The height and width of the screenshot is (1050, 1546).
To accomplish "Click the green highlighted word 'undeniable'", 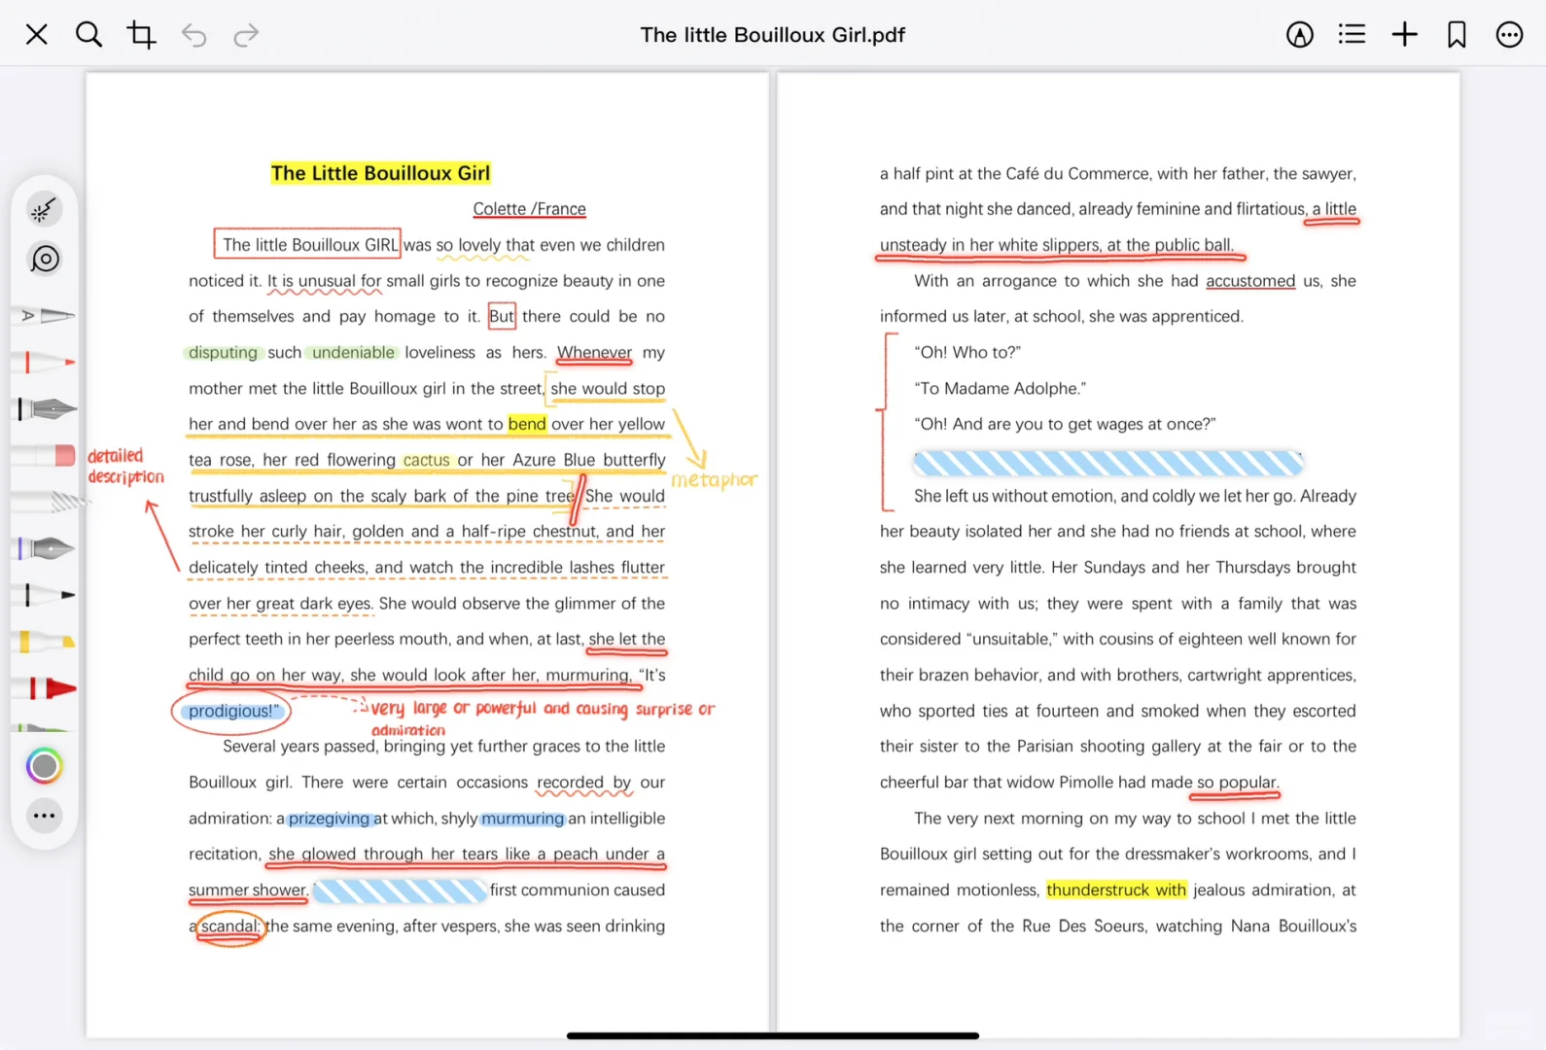I will click(353, 353).
